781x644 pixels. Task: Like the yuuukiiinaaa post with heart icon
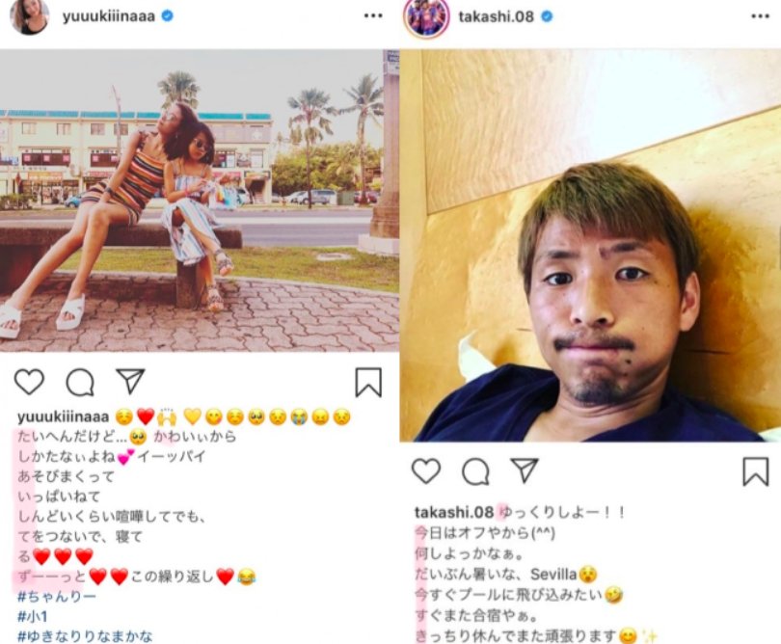pyautogui.click(x=29, y=382)
